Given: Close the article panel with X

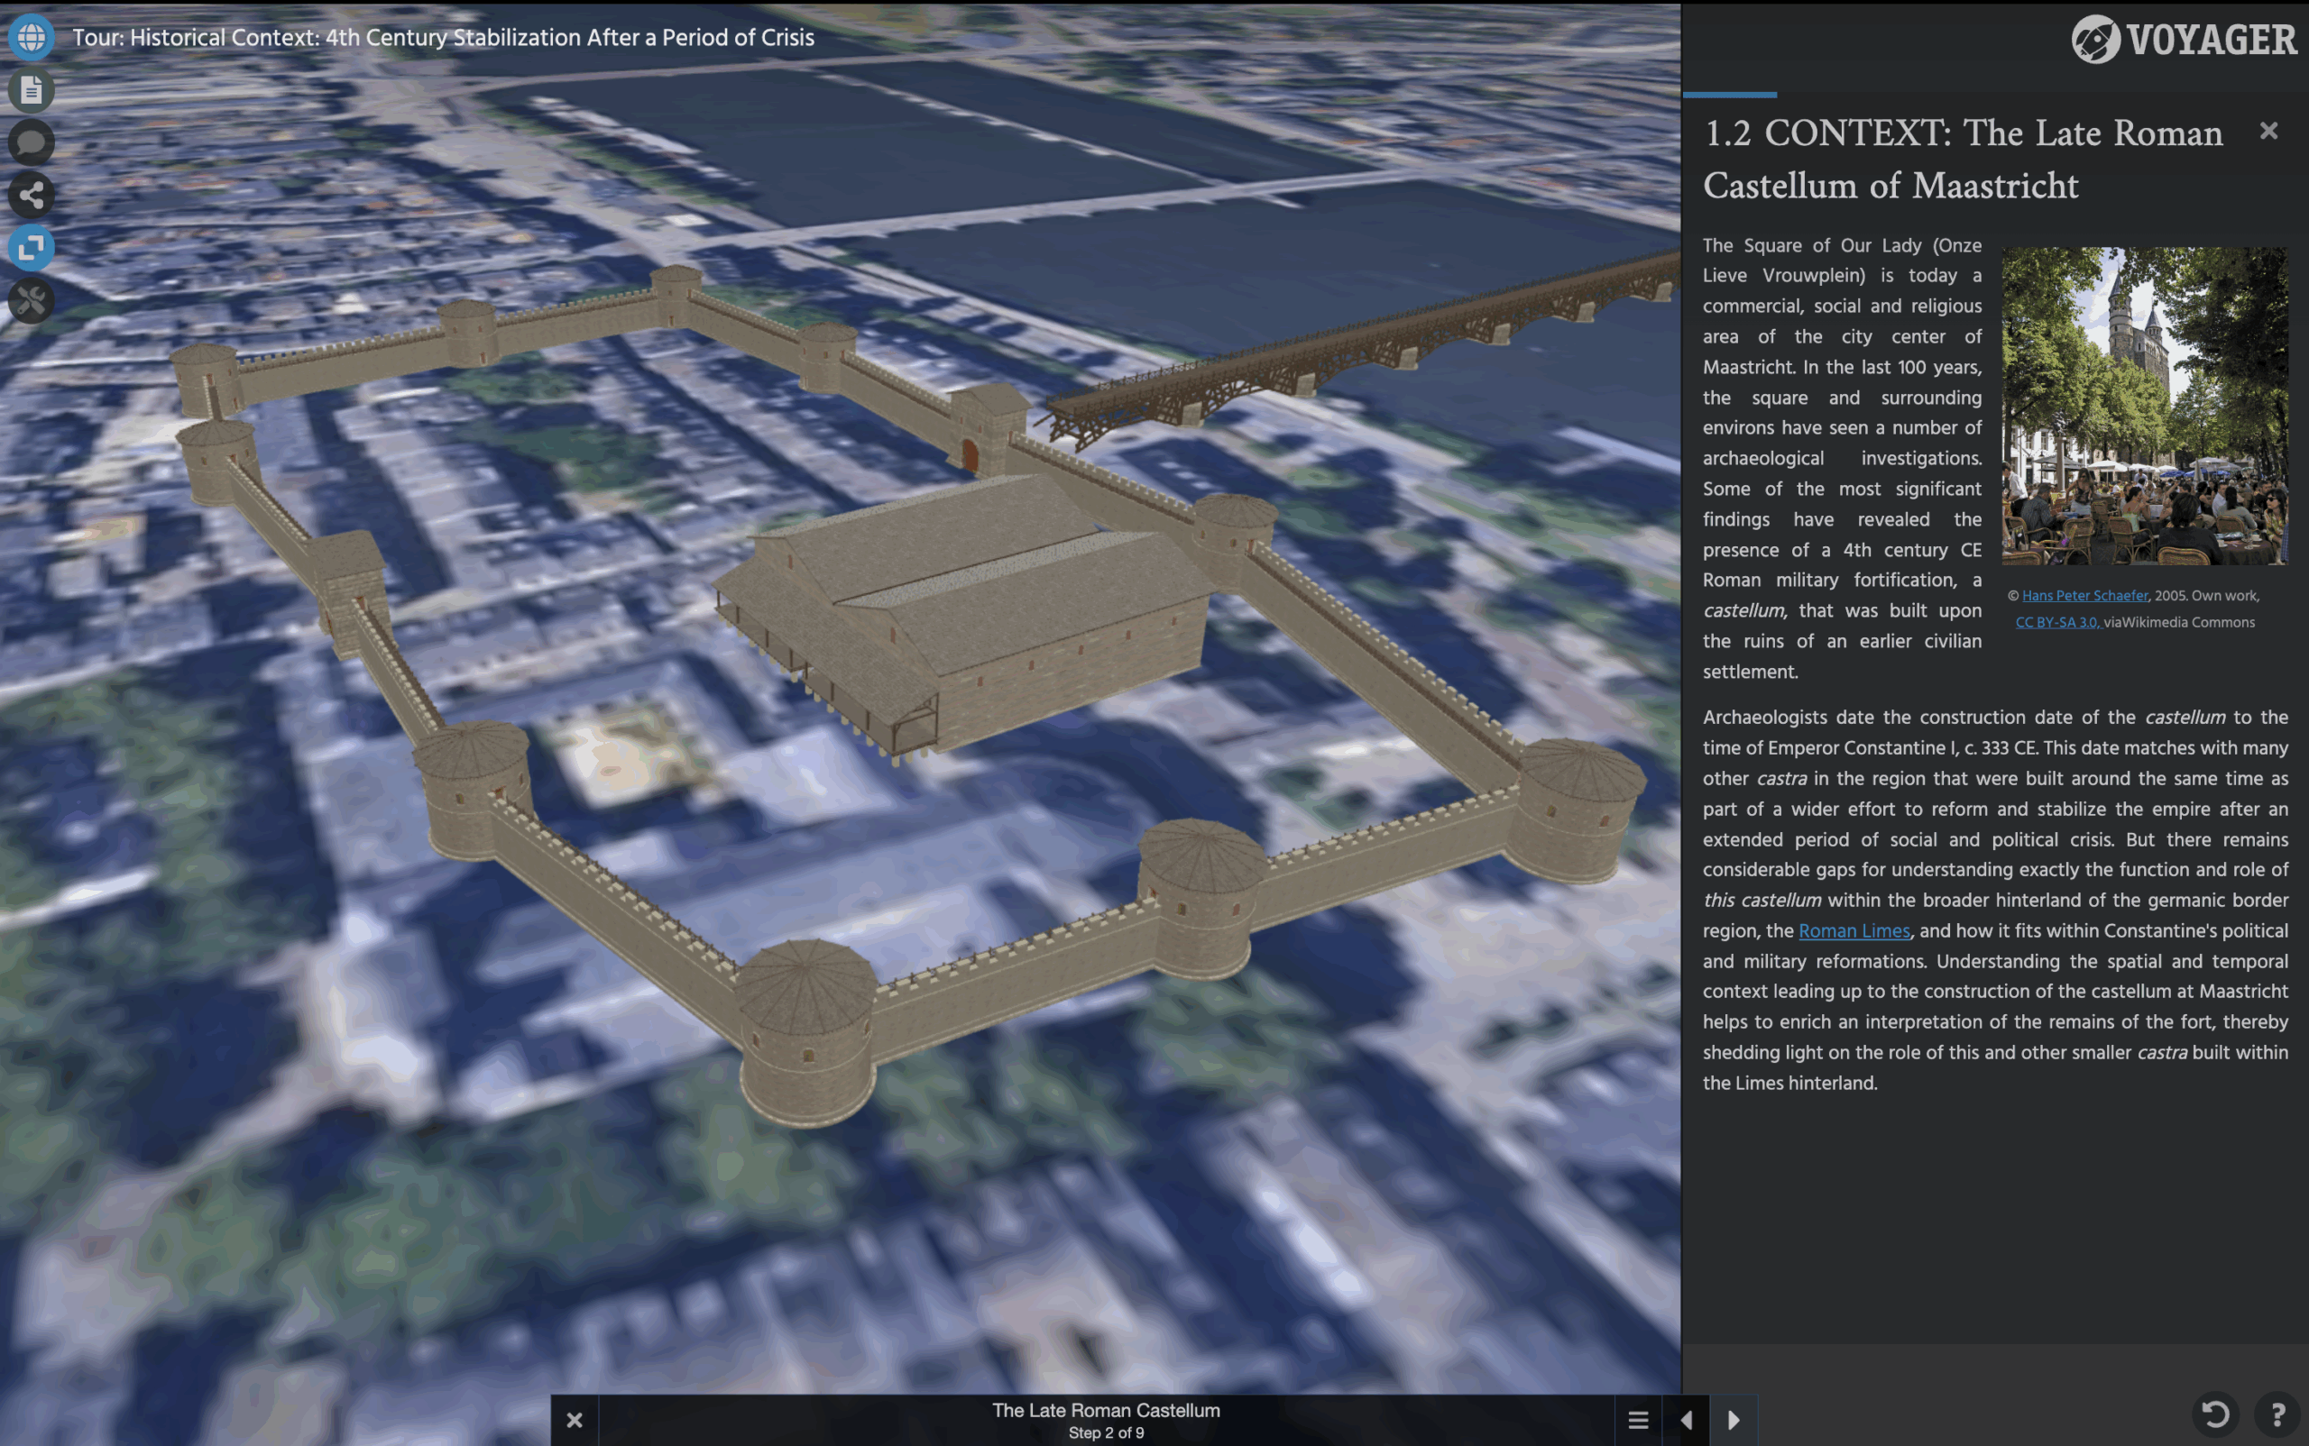Looking at the screenshot, I should click(x=2268, y=131).
